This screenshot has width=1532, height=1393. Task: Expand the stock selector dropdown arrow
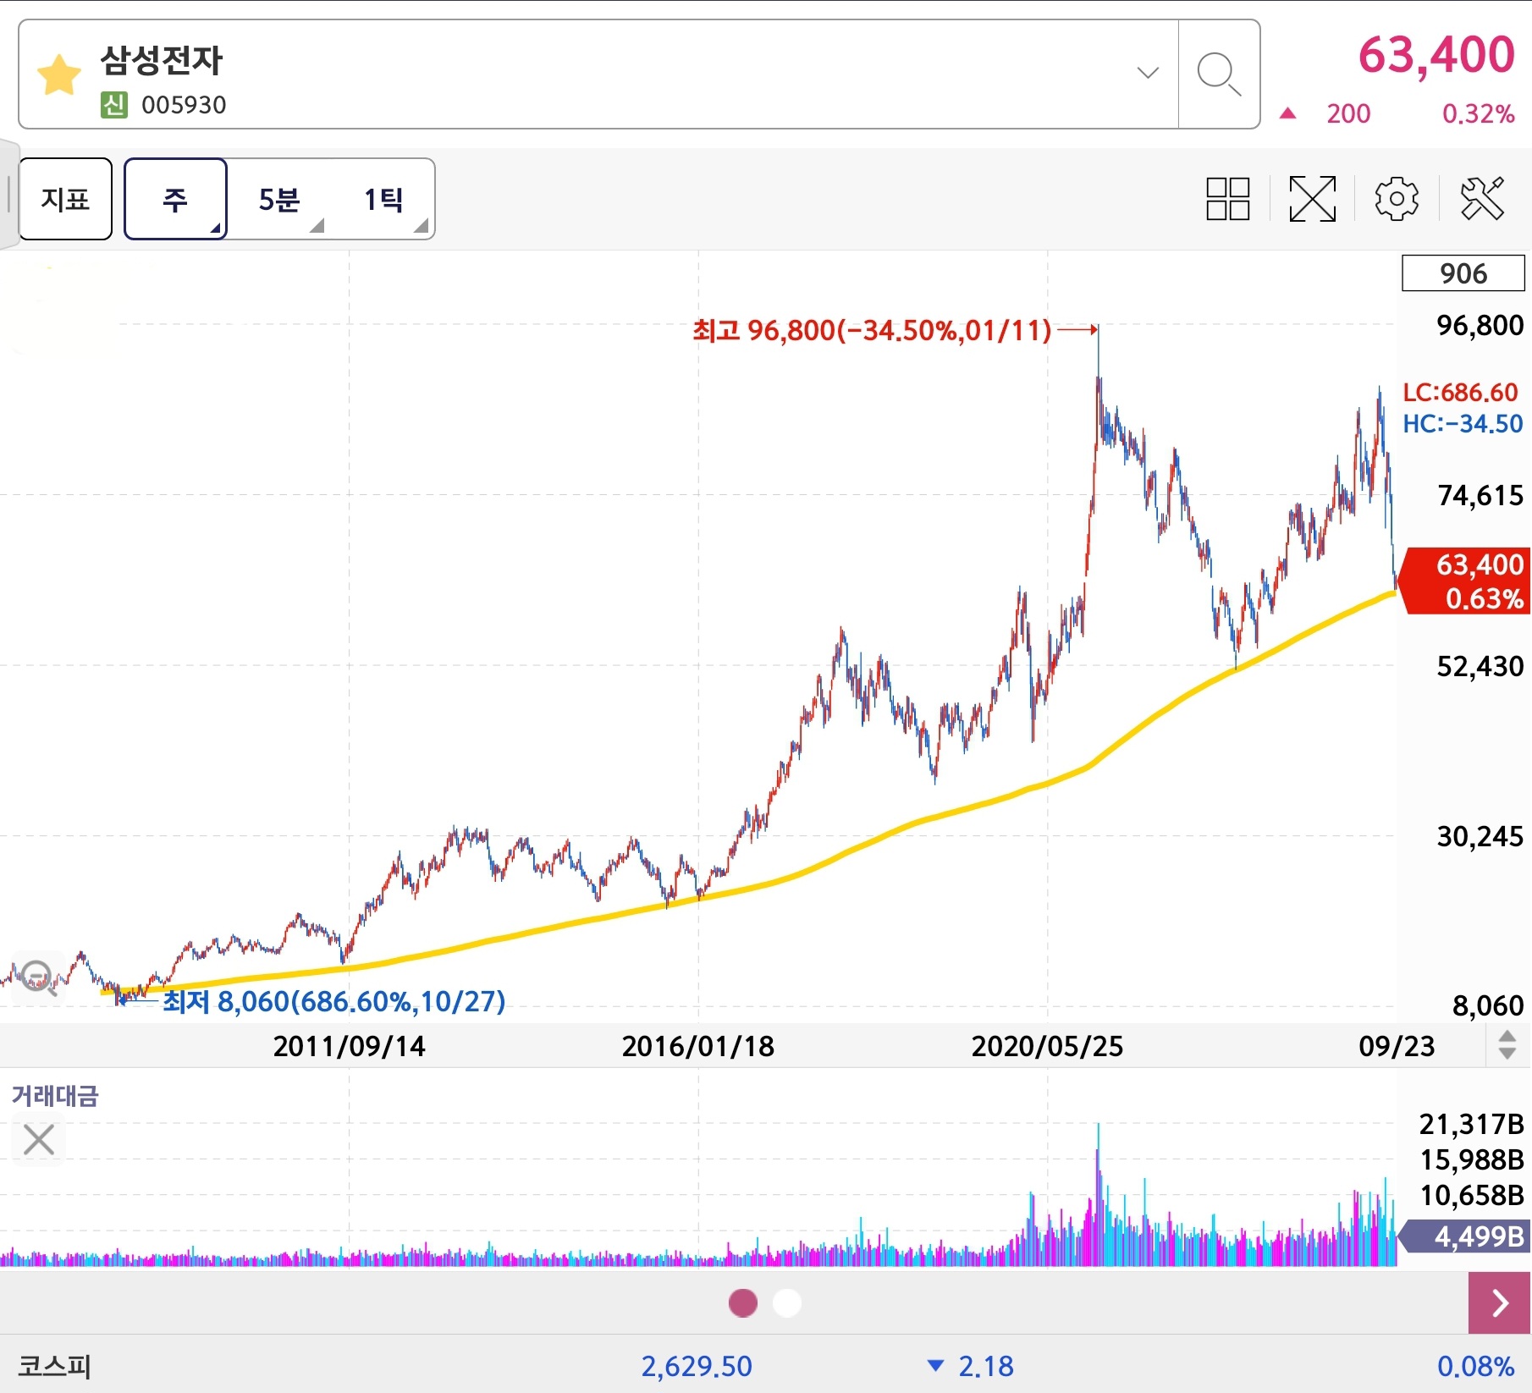click(x=1148, y=73)
